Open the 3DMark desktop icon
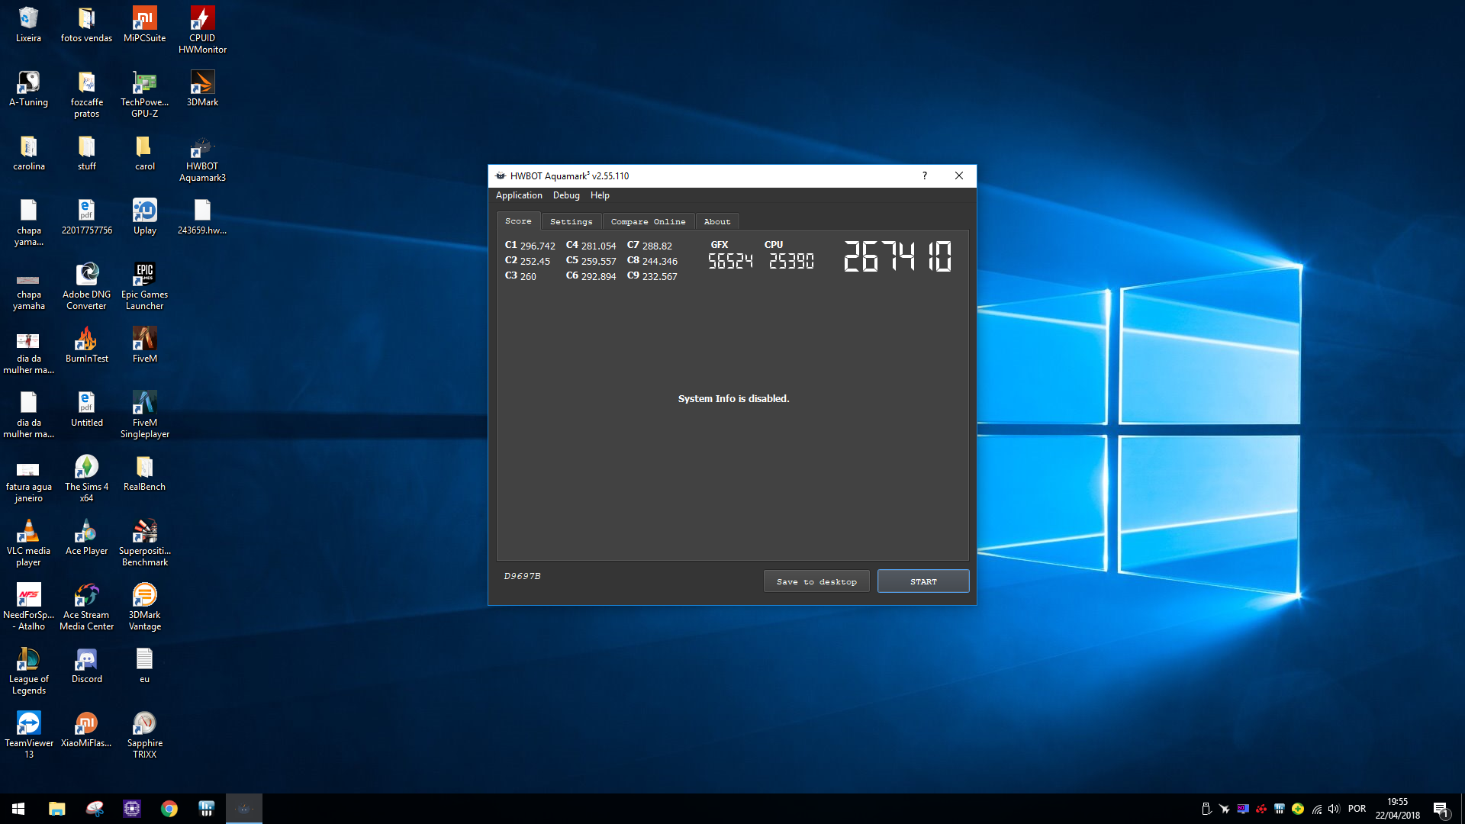This screenshot has width=1465, height=824. (202, 89)
